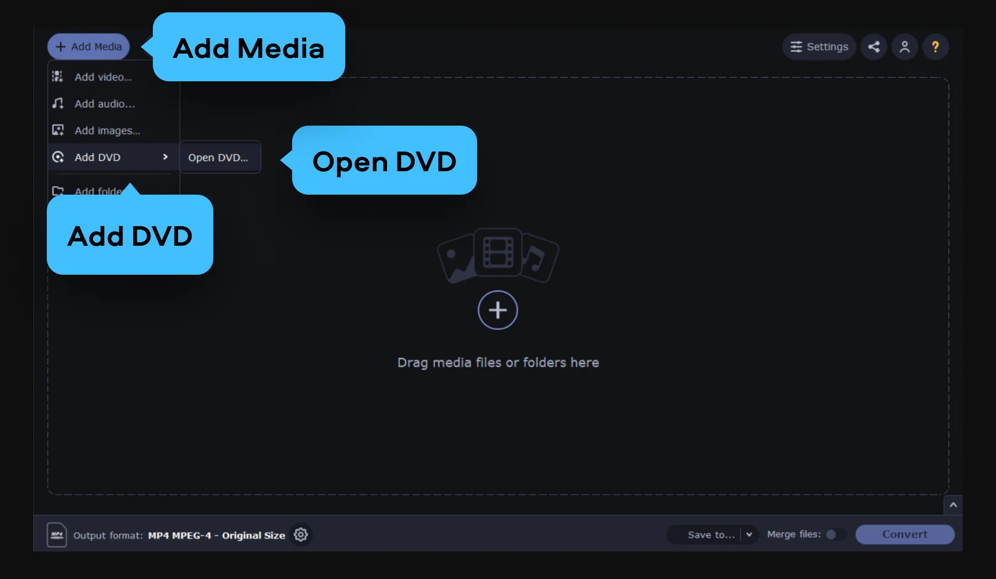Expand Add DVD submenu arrow
The image size is (996, 579).
165,157
